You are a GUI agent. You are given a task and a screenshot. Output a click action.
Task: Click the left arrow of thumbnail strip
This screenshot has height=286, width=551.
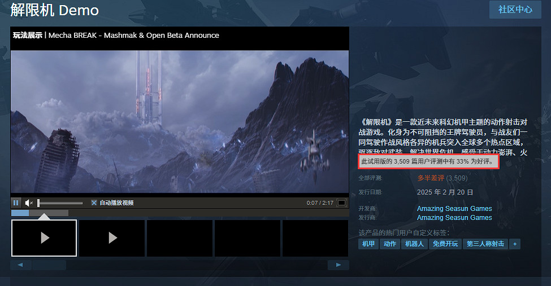click(x=21, y=265)
